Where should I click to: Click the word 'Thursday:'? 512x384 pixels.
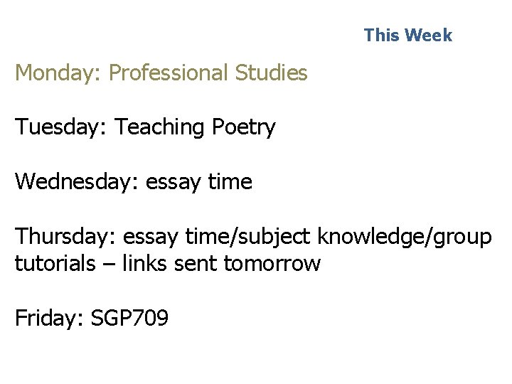65,236
